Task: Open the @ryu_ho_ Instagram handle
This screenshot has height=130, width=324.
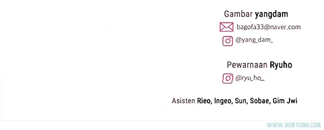Action: 250,78
